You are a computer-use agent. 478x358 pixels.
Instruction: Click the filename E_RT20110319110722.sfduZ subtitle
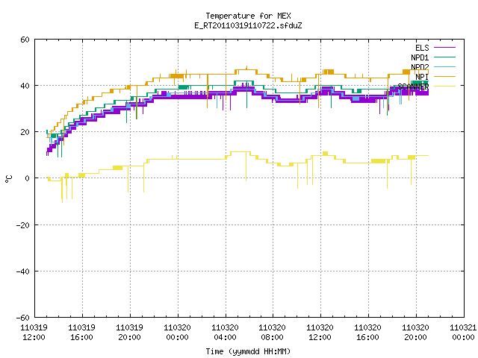click(x=248, y=25)
